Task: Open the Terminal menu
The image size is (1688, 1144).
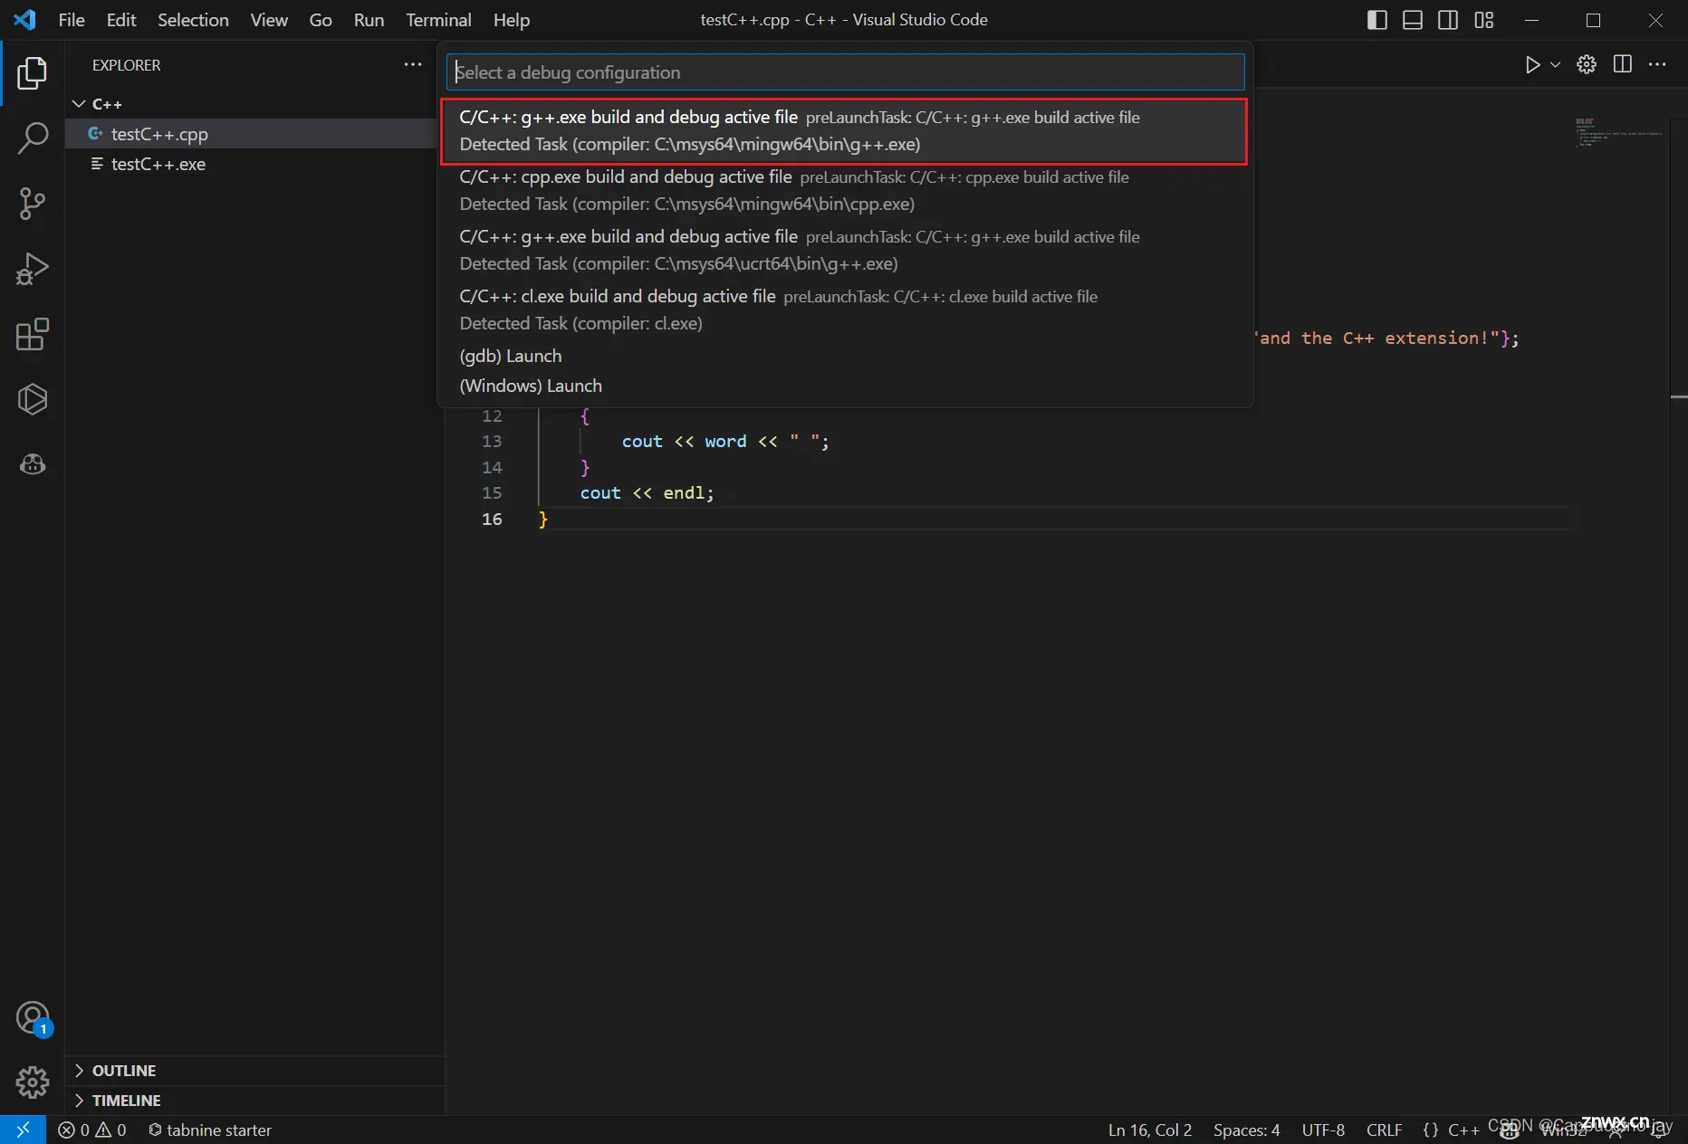Action: (438, 20)
